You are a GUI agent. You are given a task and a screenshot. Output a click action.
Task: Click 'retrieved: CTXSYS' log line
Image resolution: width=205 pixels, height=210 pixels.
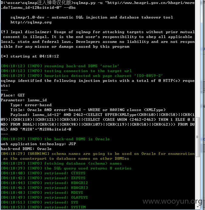click(43, 173)
